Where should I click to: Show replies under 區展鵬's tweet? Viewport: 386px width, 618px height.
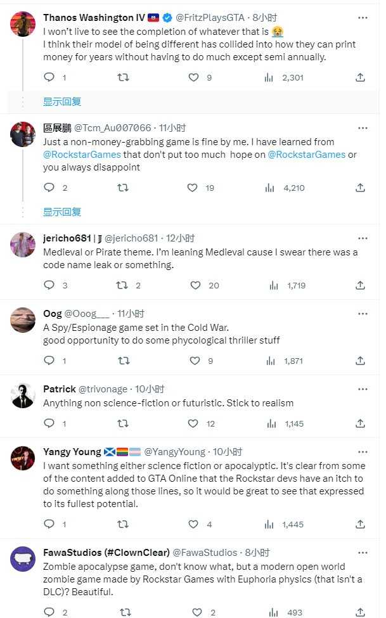tap(62, 212)
